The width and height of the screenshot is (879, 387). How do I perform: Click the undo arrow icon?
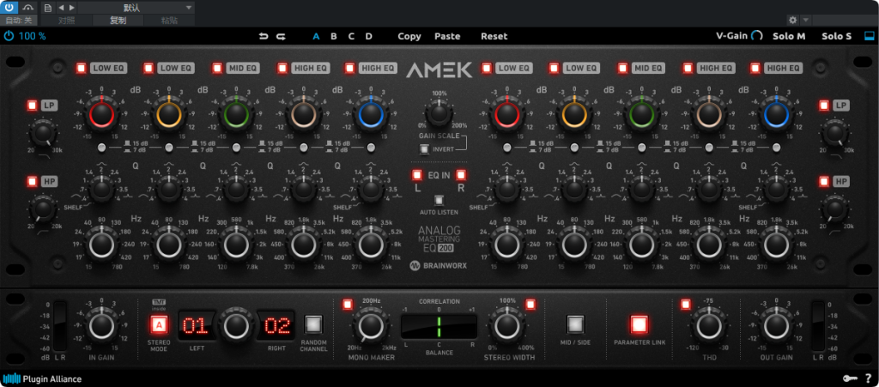tap(264, 36)
